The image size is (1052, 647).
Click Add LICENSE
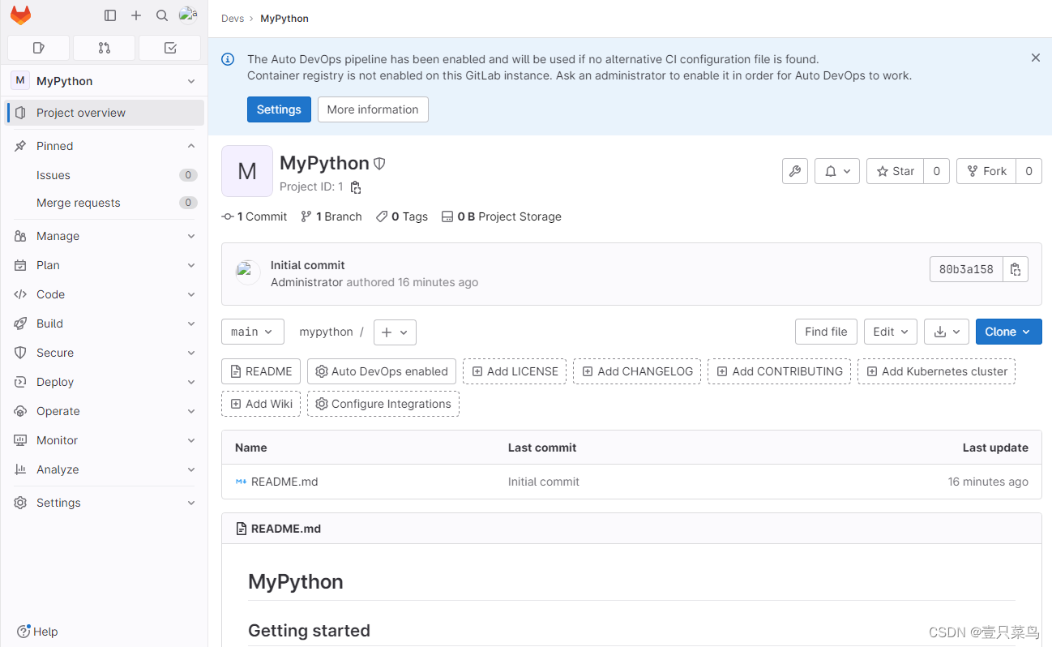click(x=515, y=371)
